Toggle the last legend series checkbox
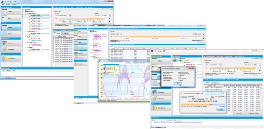This screenshot has width=264, height=129. [x=106, y=72]
